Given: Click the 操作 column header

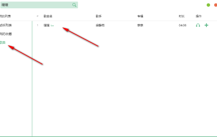Looking at the screenshot, I should tap(198, 16).
